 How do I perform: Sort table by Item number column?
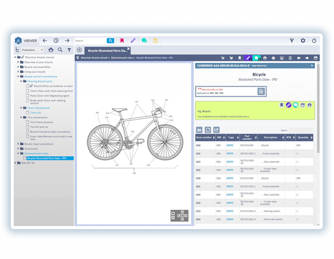205,138
